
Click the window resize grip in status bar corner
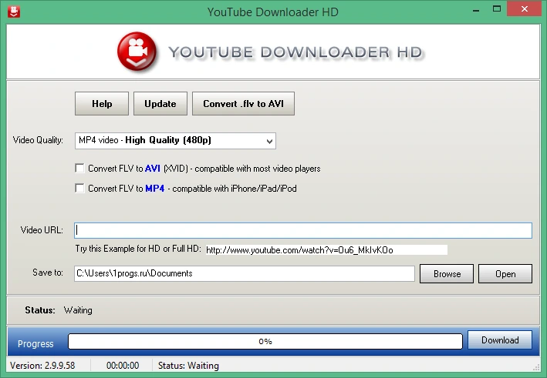pos(536,367)
